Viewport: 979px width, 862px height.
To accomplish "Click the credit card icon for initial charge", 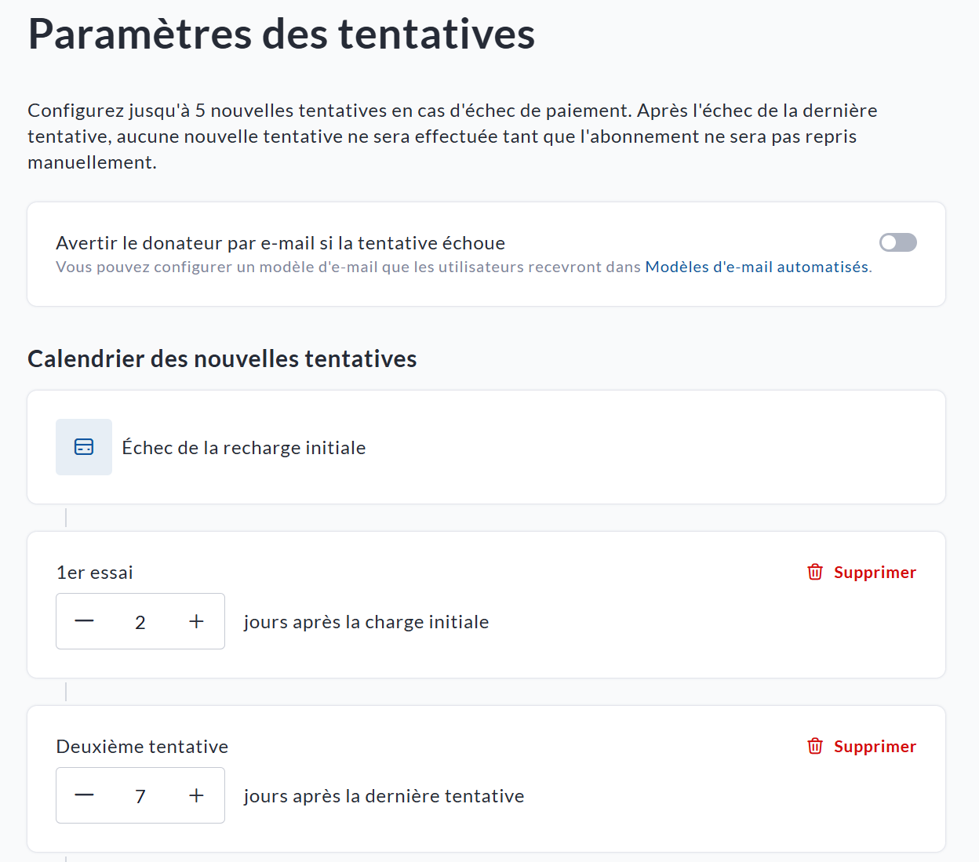I will click(x=84, y=447).
